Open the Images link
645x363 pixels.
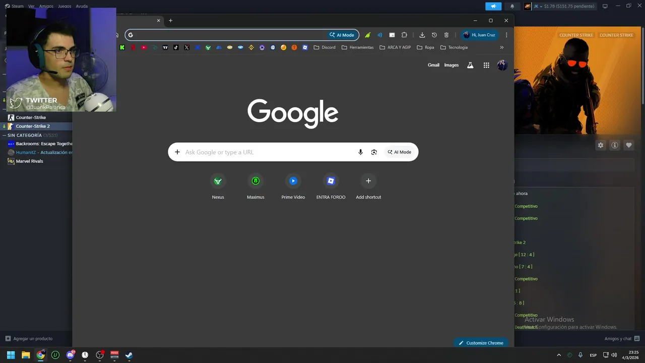pos(451,65)
